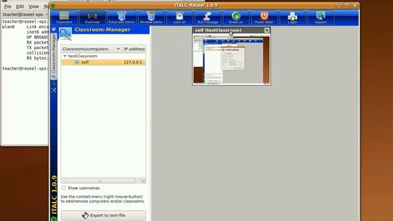Start Fullscreen Demo from toolbar

[x=122, y=18]
